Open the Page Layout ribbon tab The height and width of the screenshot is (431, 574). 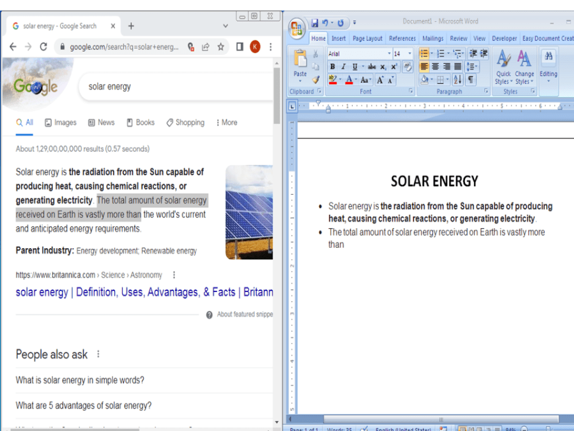click(367, 39)
